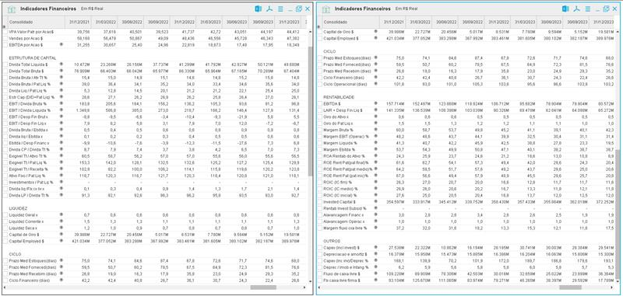Tick checkbox for Divida Liq / Pat Liq %

(x=5, y=90)
